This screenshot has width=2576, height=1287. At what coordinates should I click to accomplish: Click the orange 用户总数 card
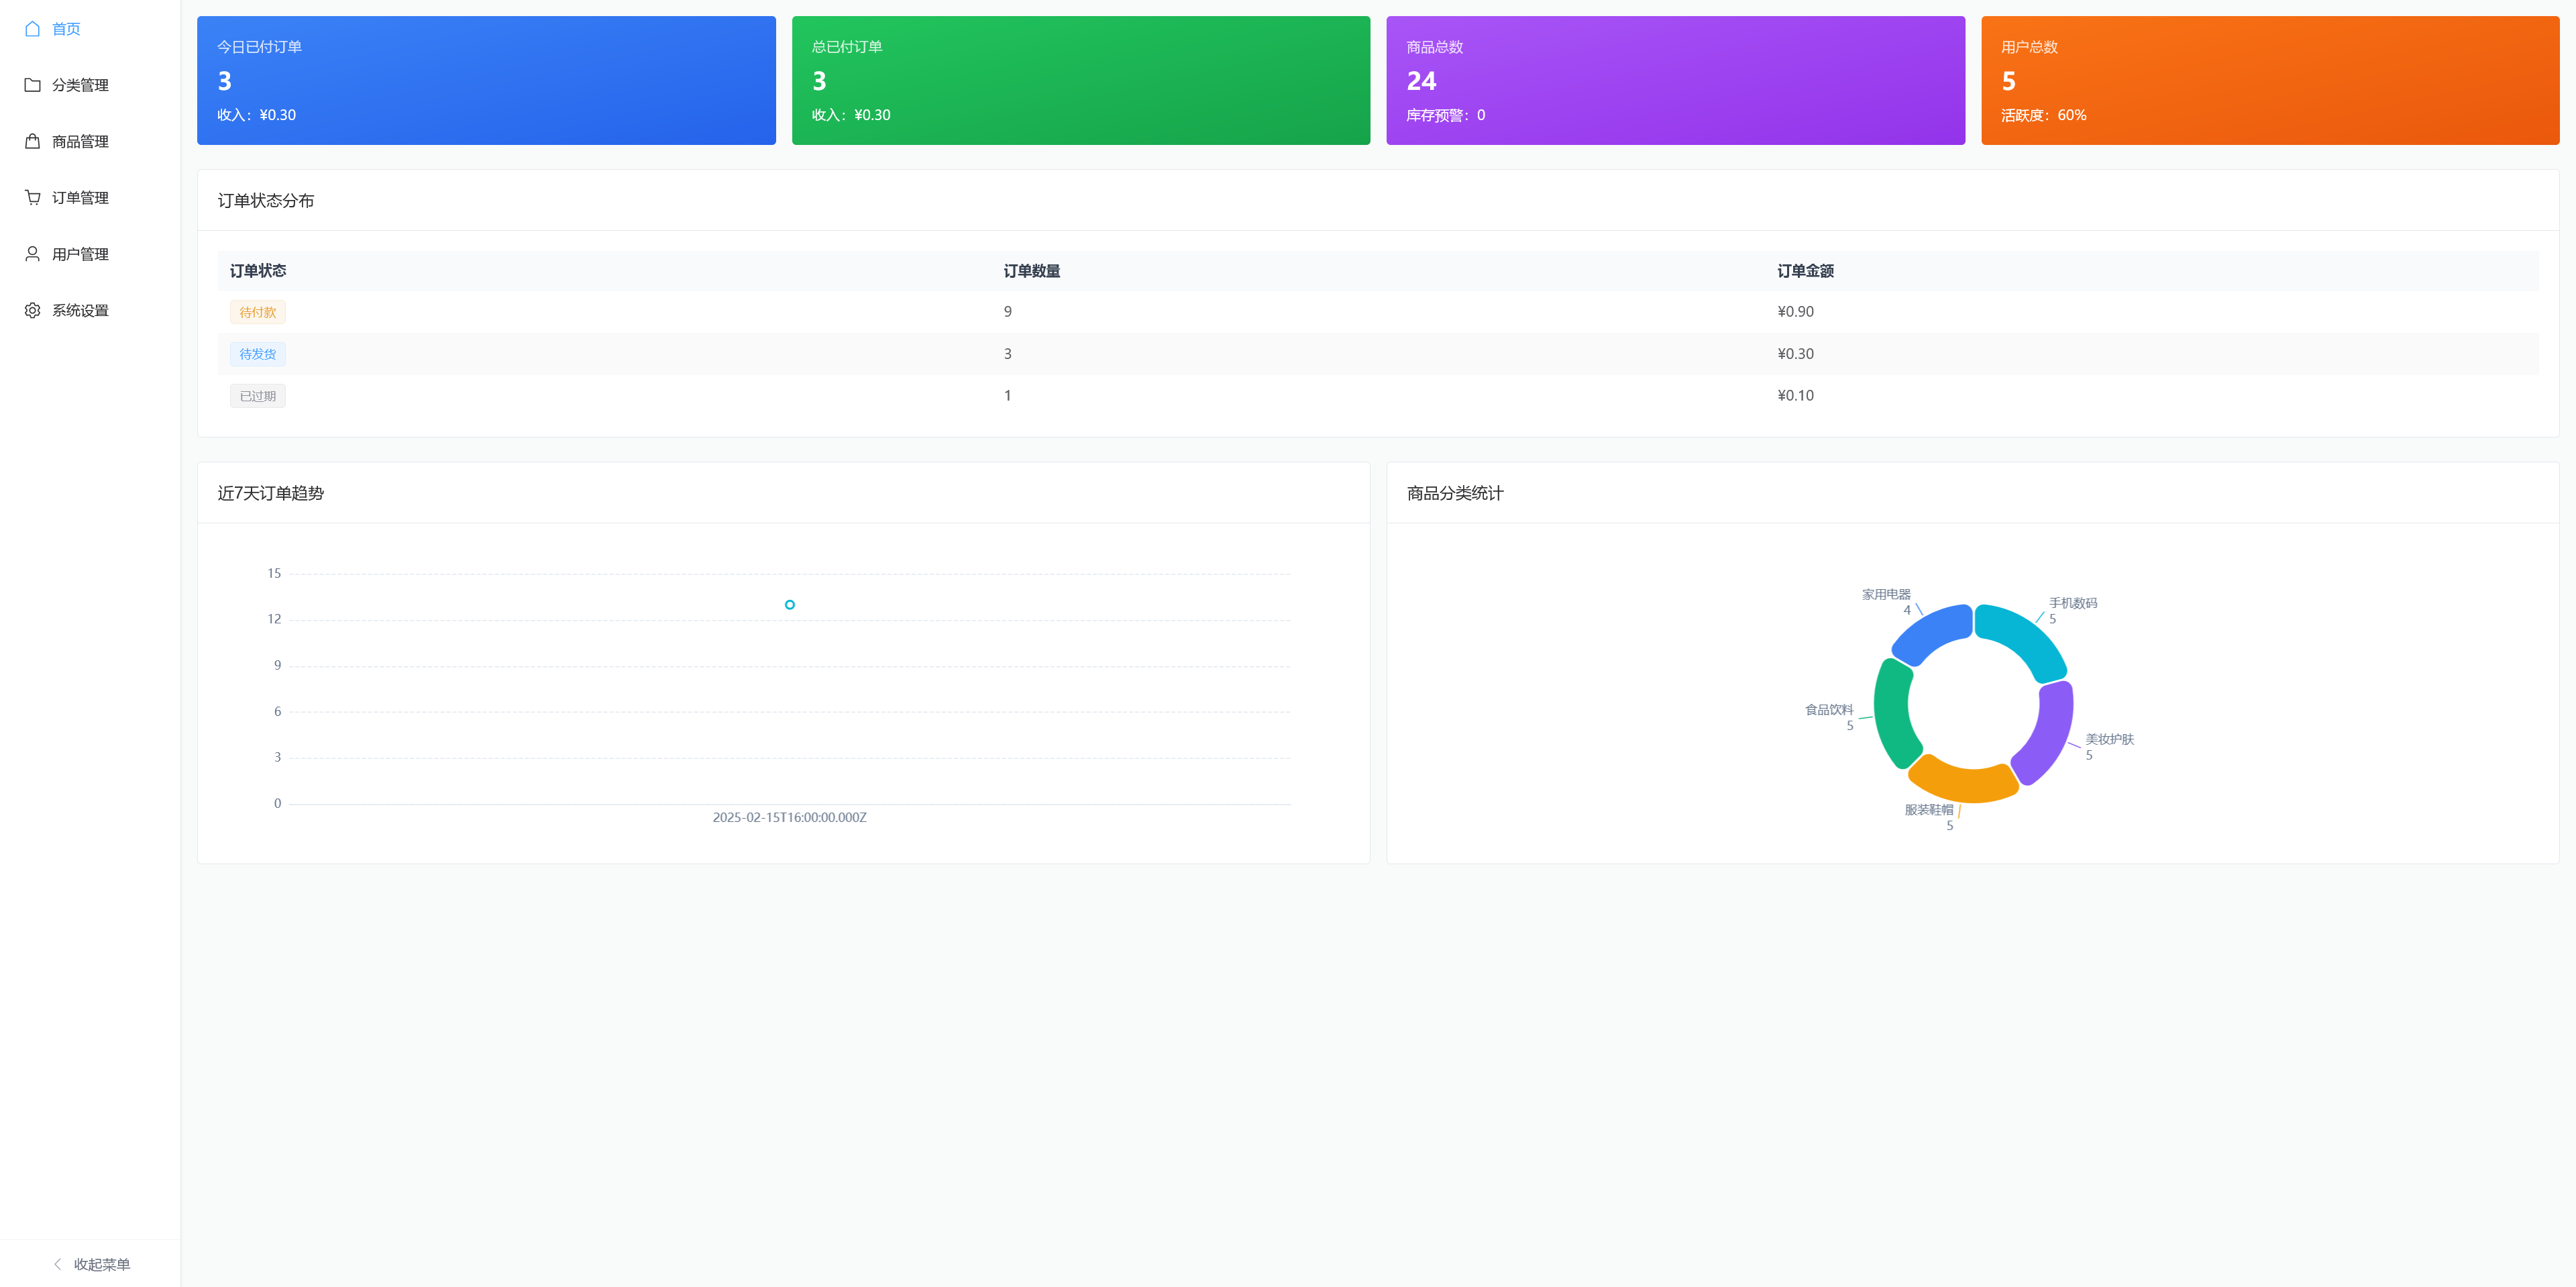click(x=2270, y=80)
